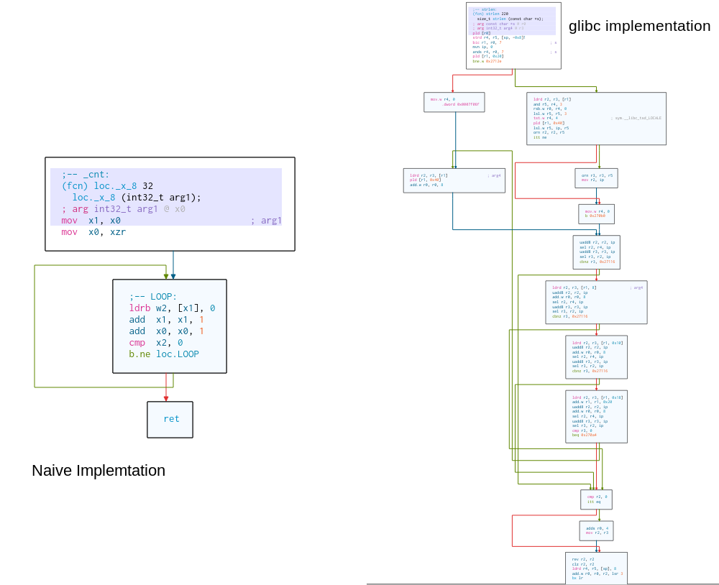Select the final rev r2, r2 block
719x585 pixels.
tap(596, 568)
